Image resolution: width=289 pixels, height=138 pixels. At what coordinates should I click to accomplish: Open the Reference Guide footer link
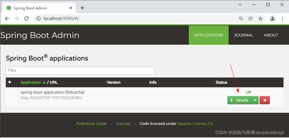tap(92, 124)
